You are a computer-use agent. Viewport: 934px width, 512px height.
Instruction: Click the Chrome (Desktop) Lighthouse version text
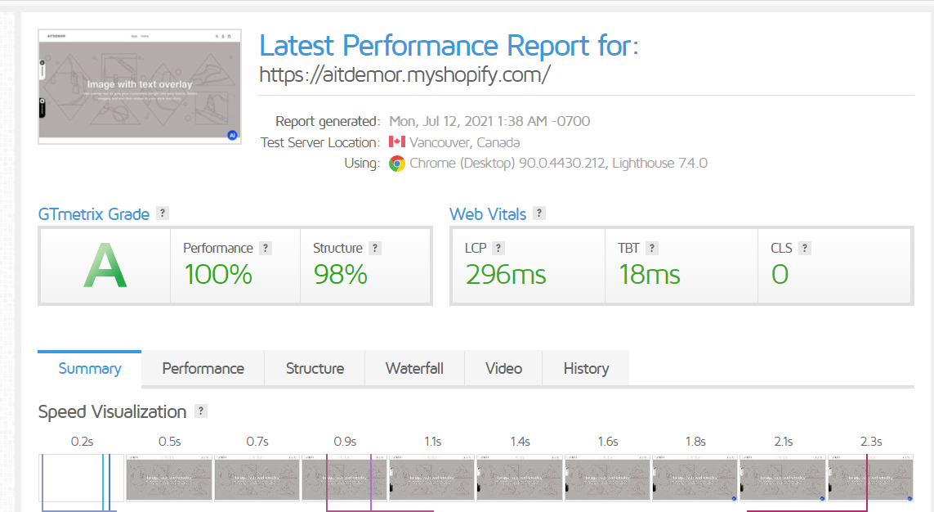(559, 164)
